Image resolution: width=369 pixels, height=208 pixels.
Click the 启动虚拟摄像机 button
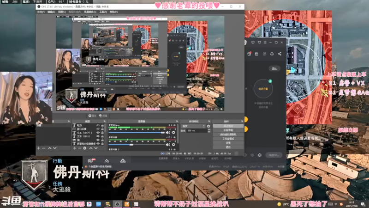[228, 135]
